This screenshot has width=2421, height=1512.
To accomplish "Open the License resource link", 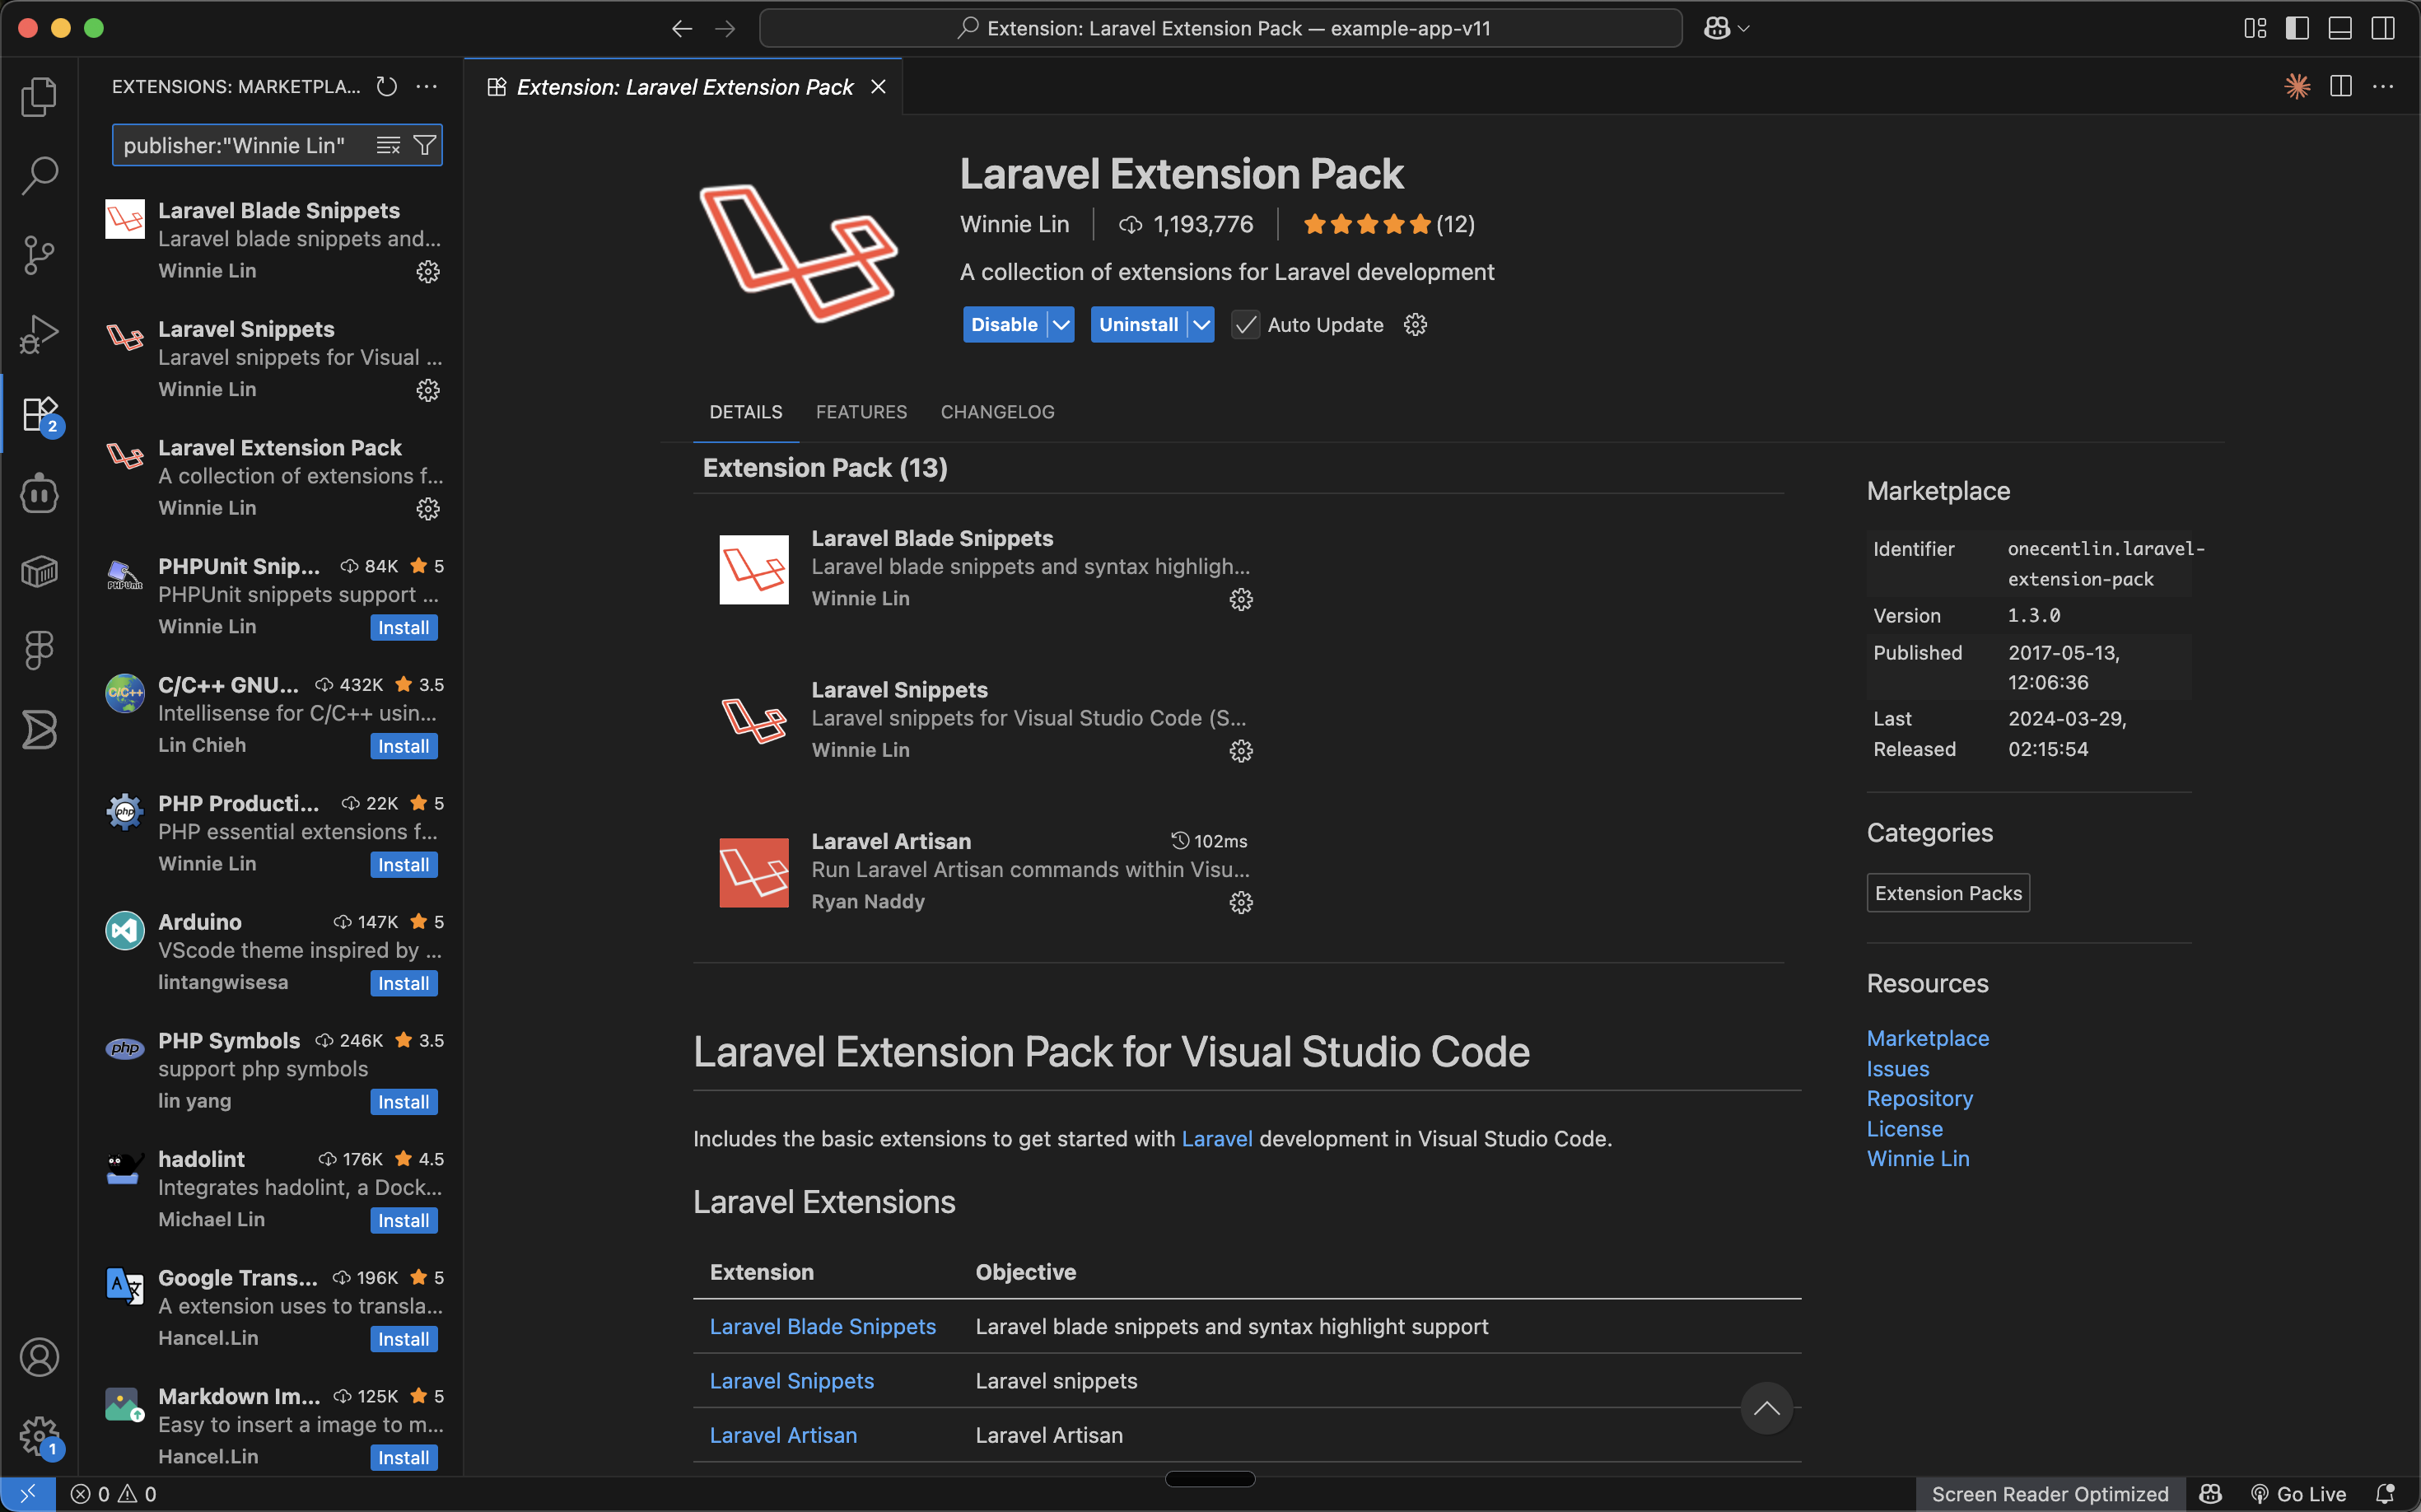I will point(1905,1129).
